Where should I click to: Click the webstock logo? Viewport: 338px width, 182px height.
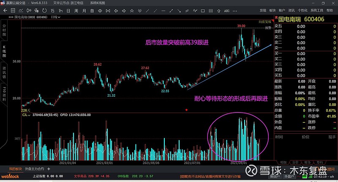(x=10, y=176)
